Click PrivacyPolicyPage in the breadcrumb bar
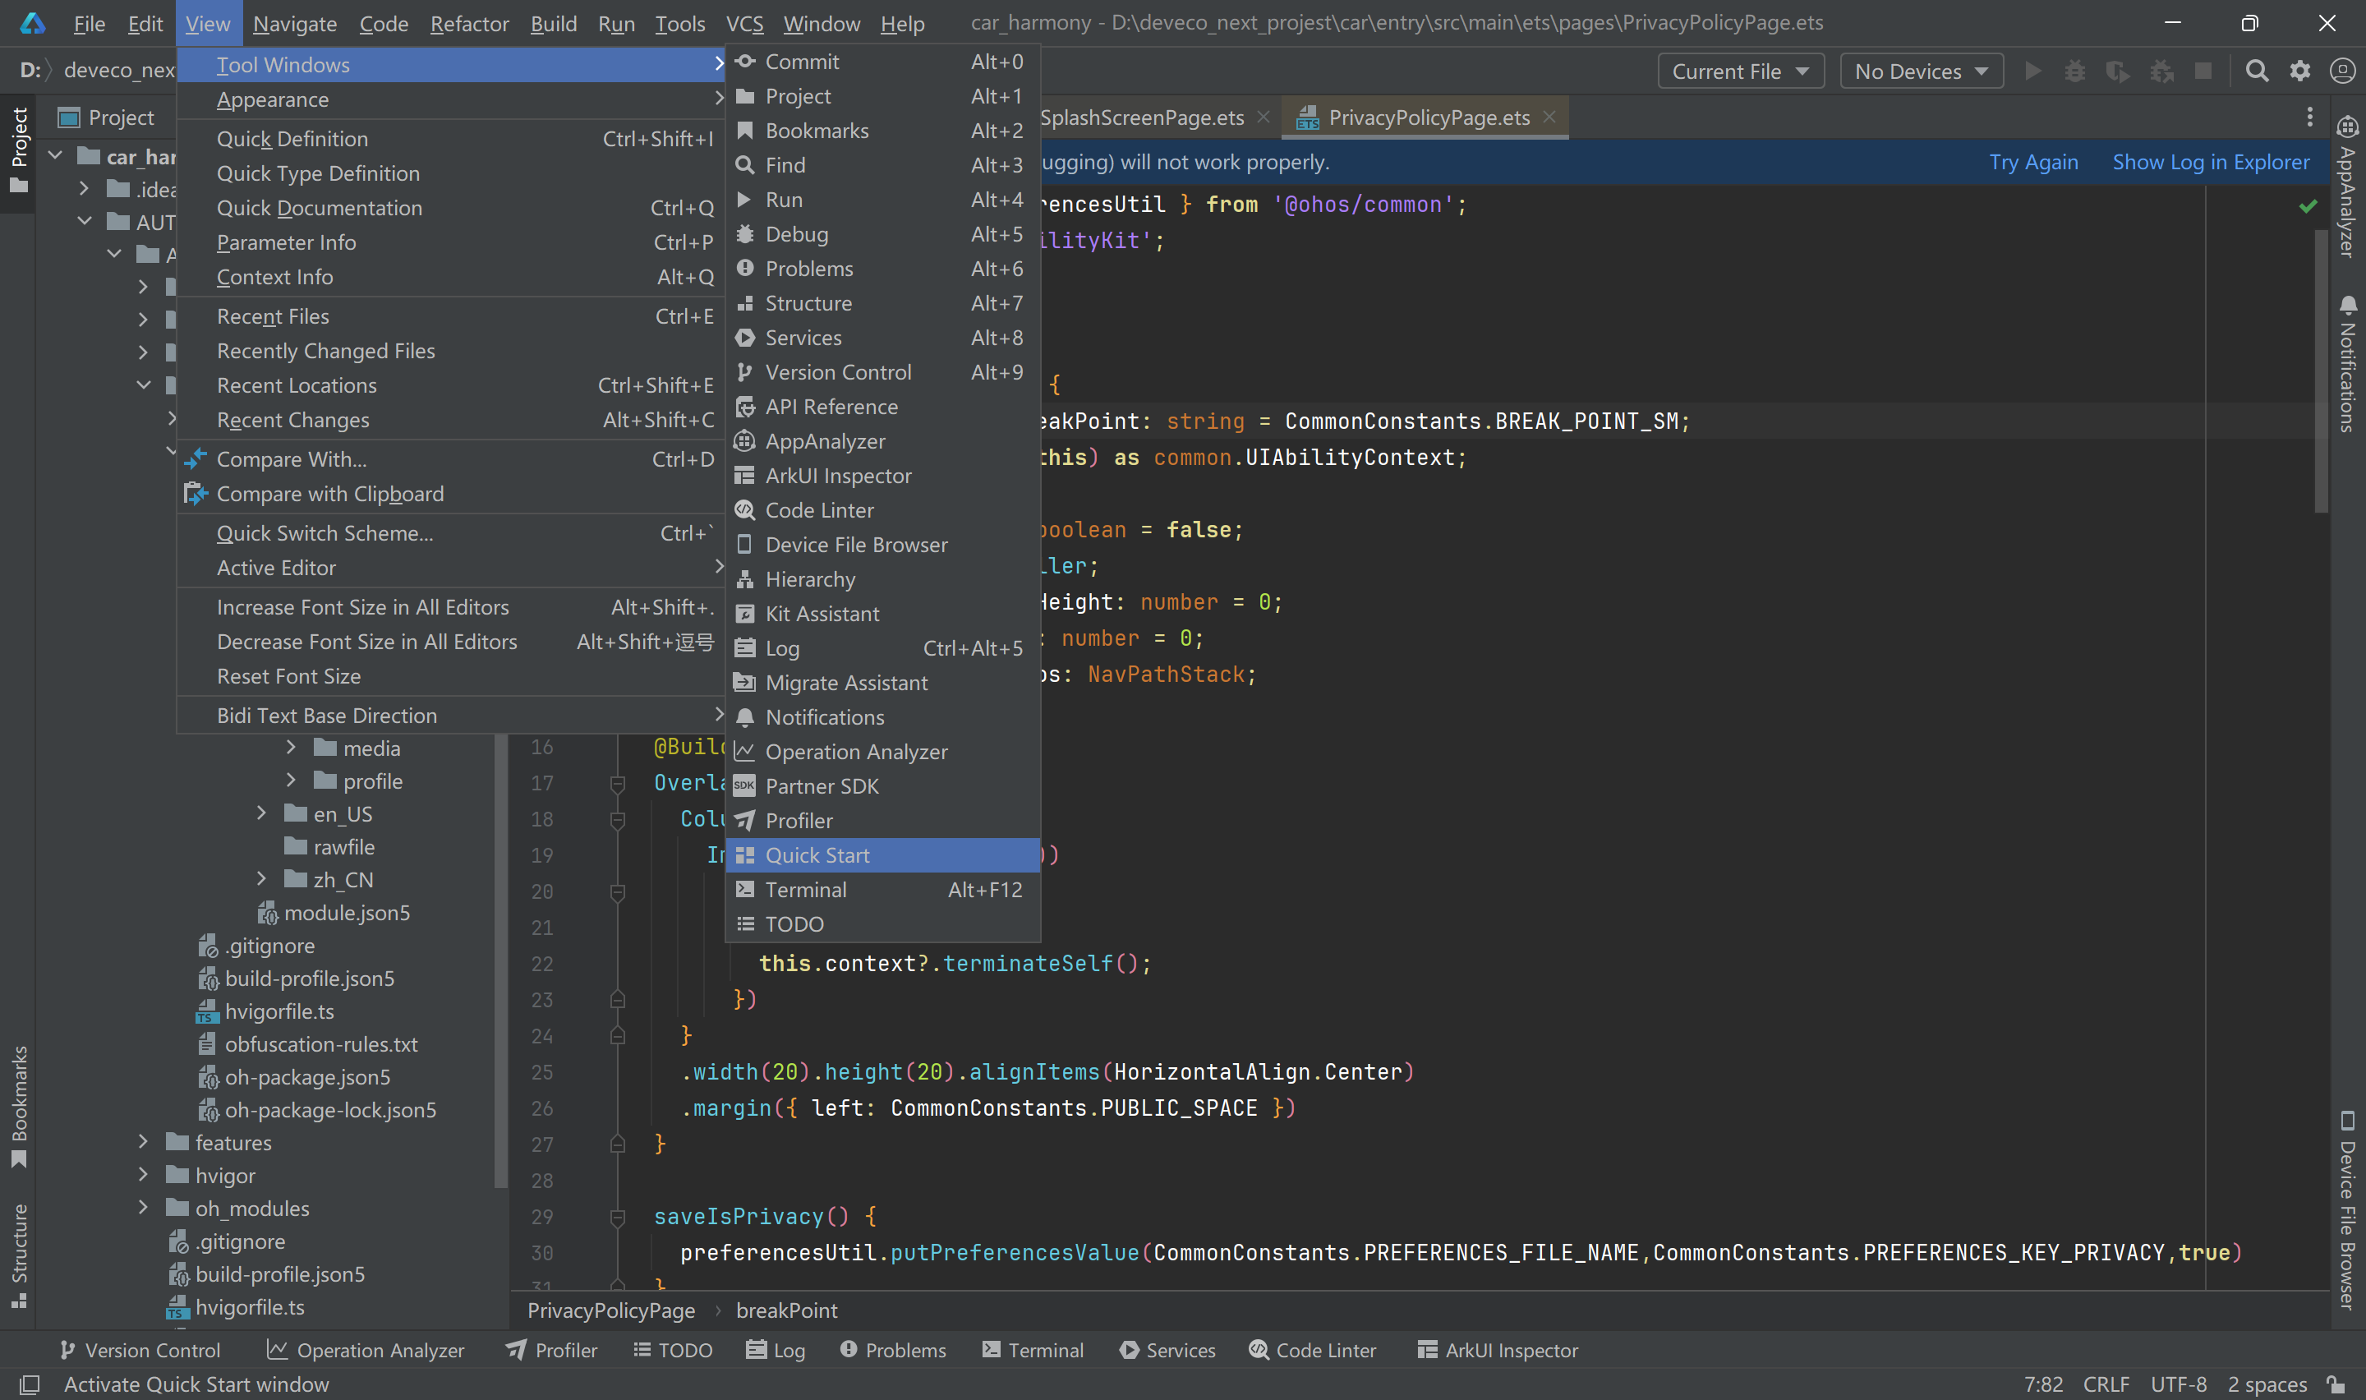Screen dimensions: 2366x1400 click(x=611, y=1310)
